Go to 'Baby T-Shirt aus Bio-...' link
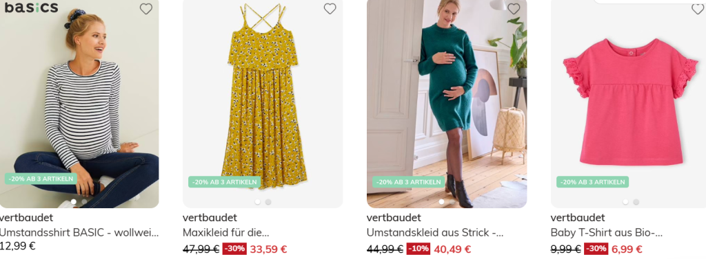The image size is (706, 259). click(x=607, y=233)
